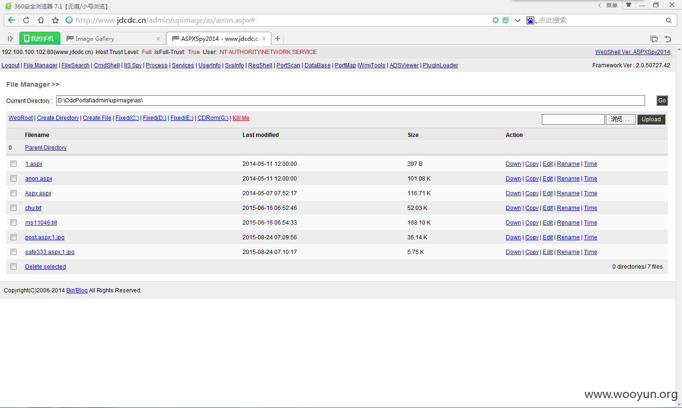Open the PortScan menu link
This screenshot has height=408, width=682.
(x=288, y=65)
